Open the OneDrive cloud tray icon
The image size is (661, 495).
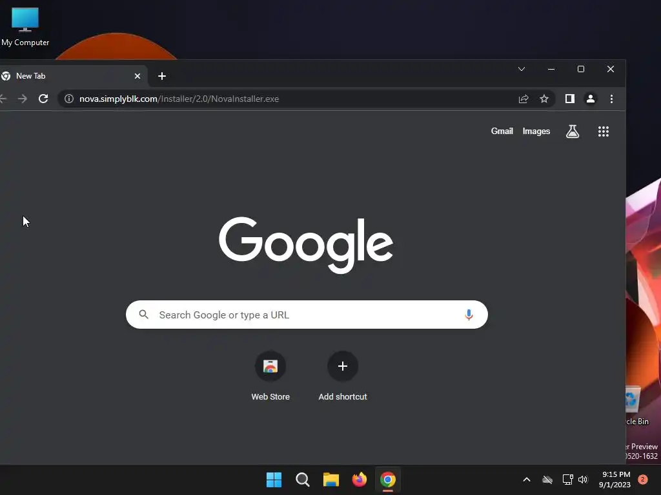pos(547,480)
